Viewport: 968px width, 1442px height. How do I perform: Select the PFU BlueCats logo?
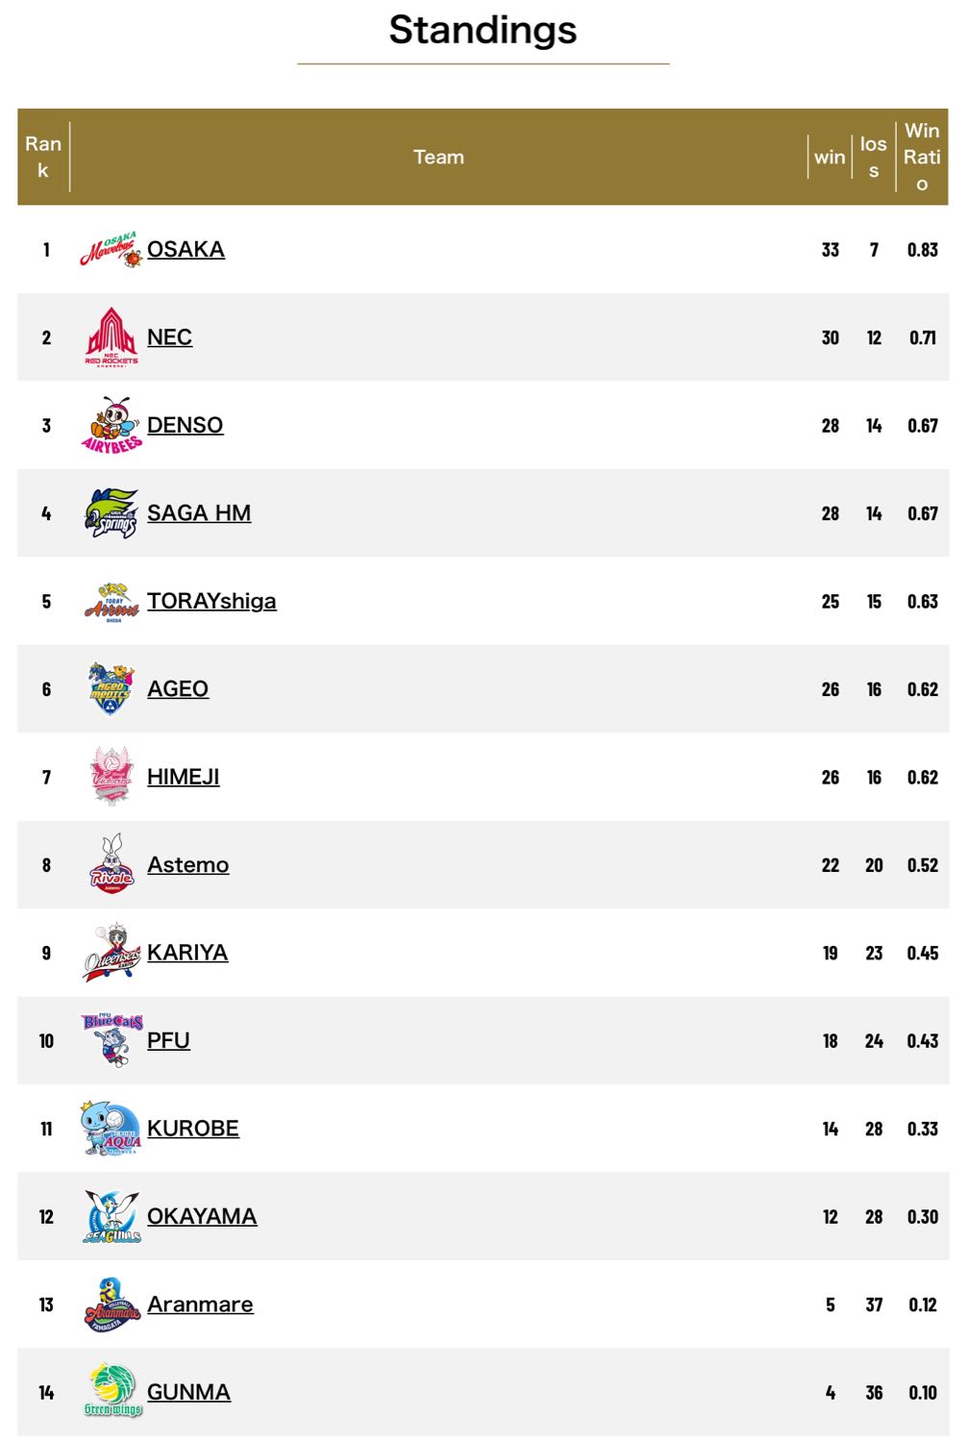click(x=112, y=1040)
